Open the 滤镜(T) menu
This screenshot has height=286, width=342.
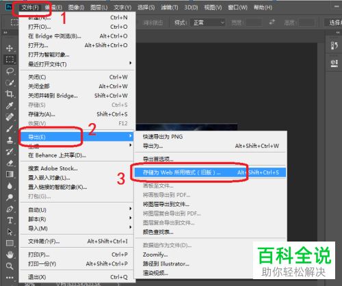[x=170, y=8]
